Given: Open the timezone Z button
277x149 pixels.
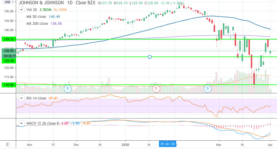Looking at the screenshot, I should coord(7,144).
